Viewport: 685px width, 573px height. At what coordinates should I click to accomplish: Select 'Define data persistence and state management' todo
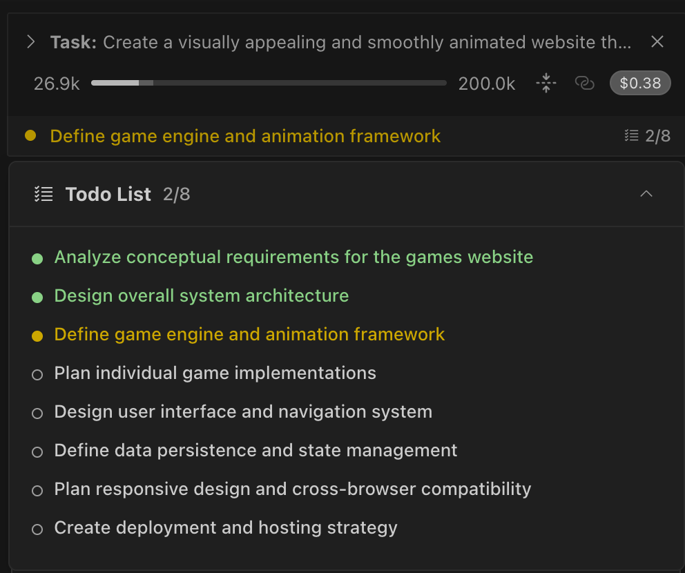click(255, 450)
